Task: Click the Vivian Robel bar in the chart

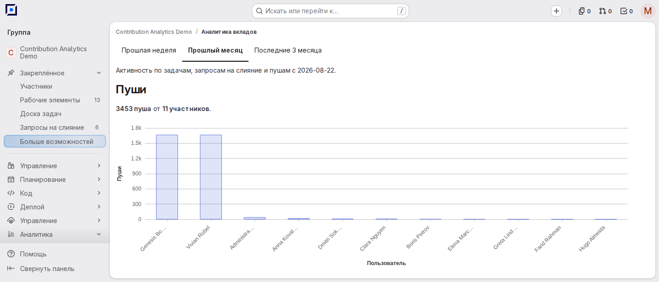Action: coord(211,177)
